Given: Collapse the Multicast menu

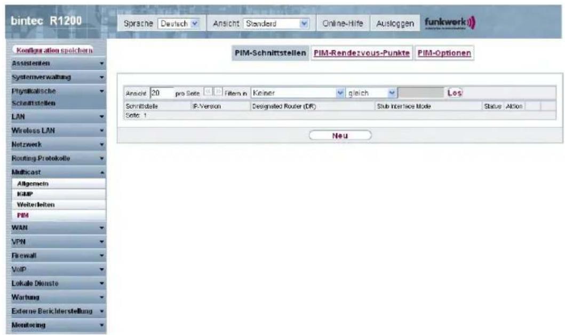Looking at the screenshot, I should (58, 172).
